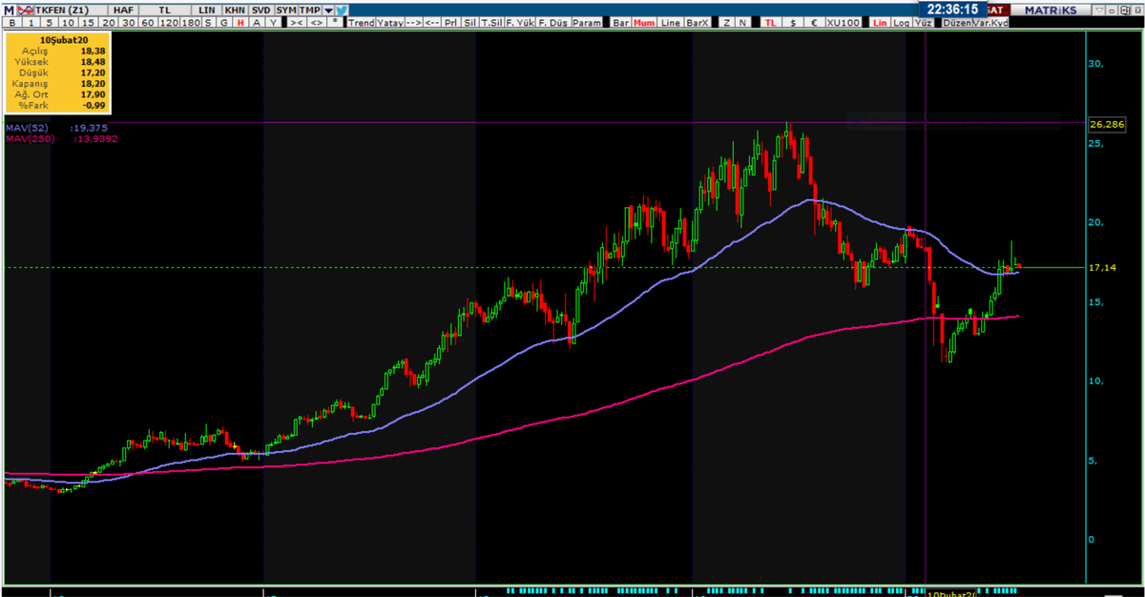Screen dimensions: 1145x597
Task: Click the >< compress chart icon
Action: click(296, 23)
